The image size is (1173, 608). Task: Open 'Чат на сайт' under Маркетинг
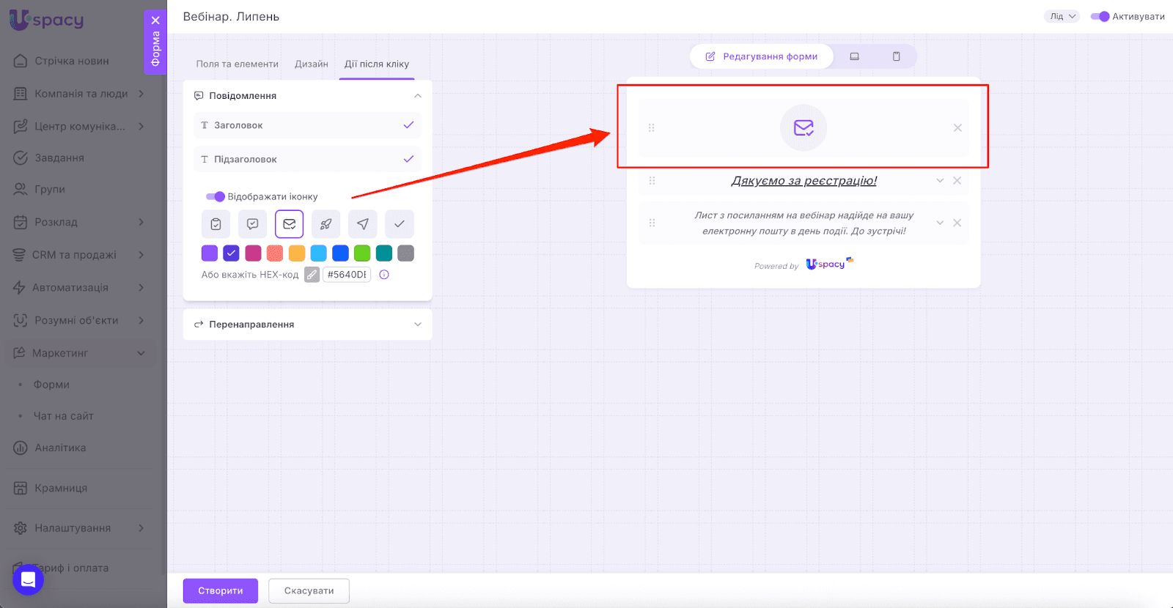(x=63, y=416)
